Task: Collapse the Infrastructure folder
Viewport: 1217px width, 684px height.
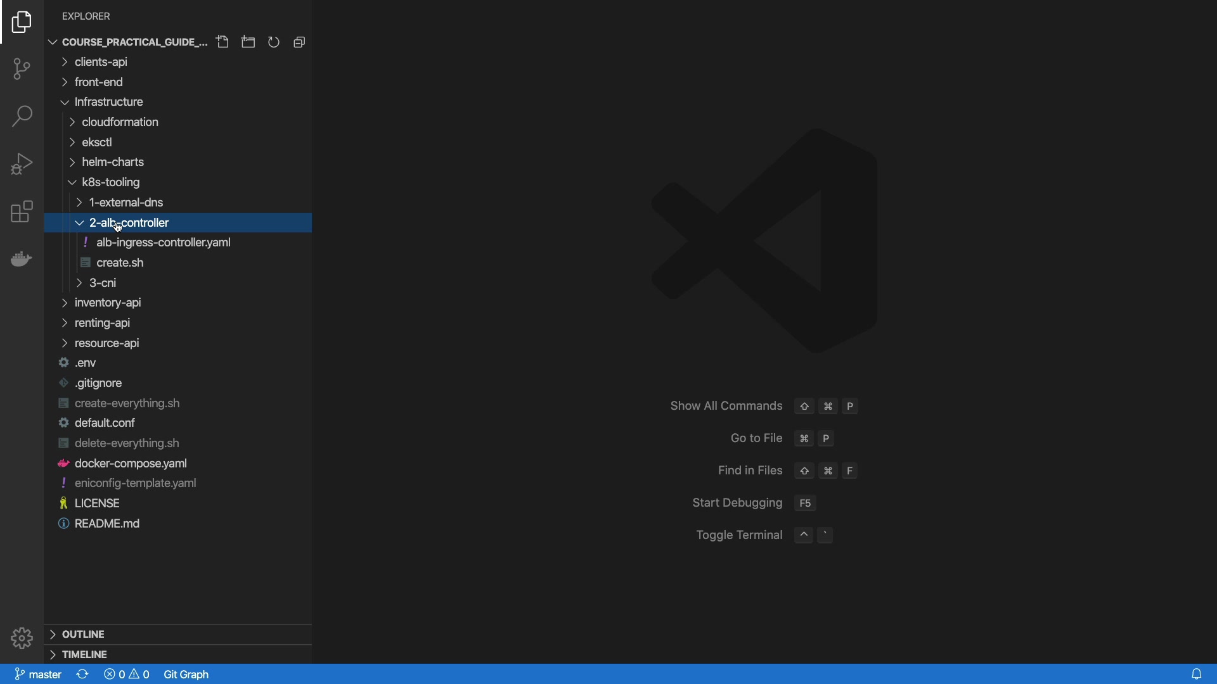Action: 108,102
